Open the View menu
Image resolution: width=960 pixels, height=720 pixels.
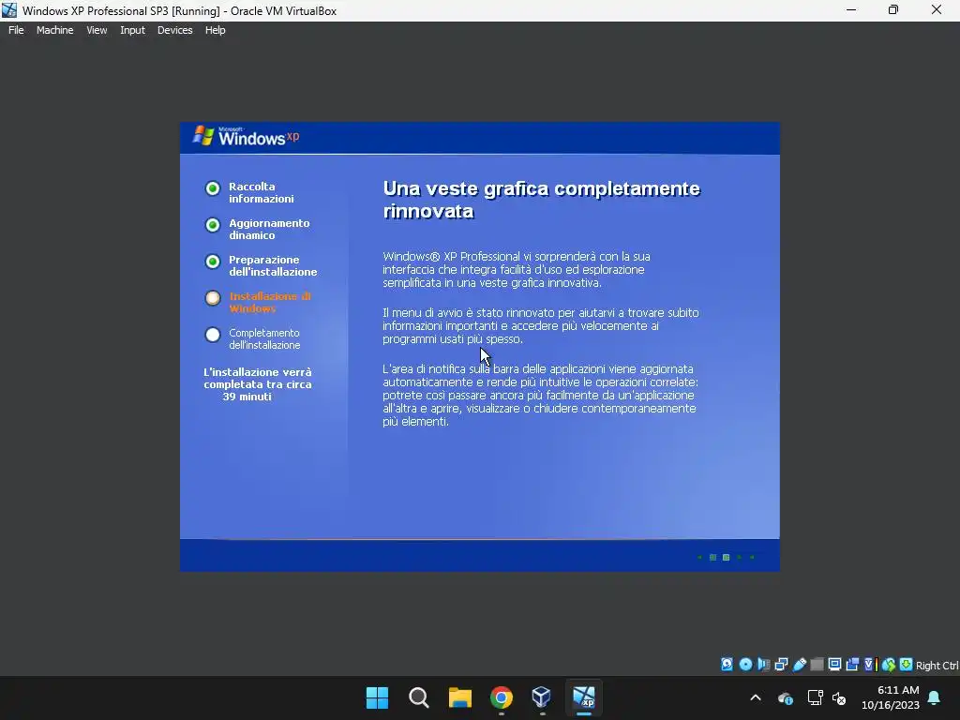pyautogui.click(x=97, y=30)
